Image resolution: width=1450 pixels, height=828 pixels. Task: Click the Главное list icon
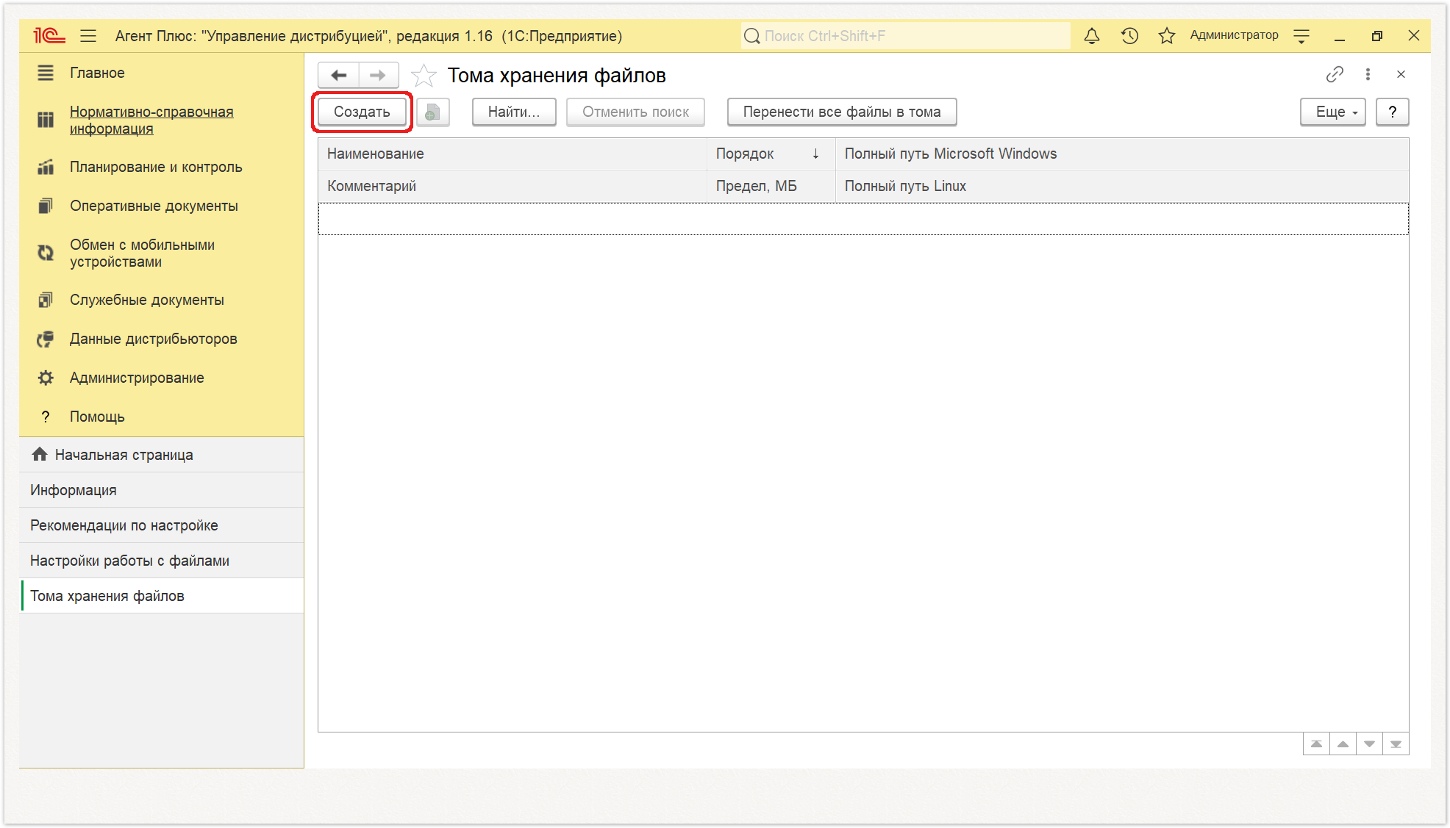[x=46, y=73]
